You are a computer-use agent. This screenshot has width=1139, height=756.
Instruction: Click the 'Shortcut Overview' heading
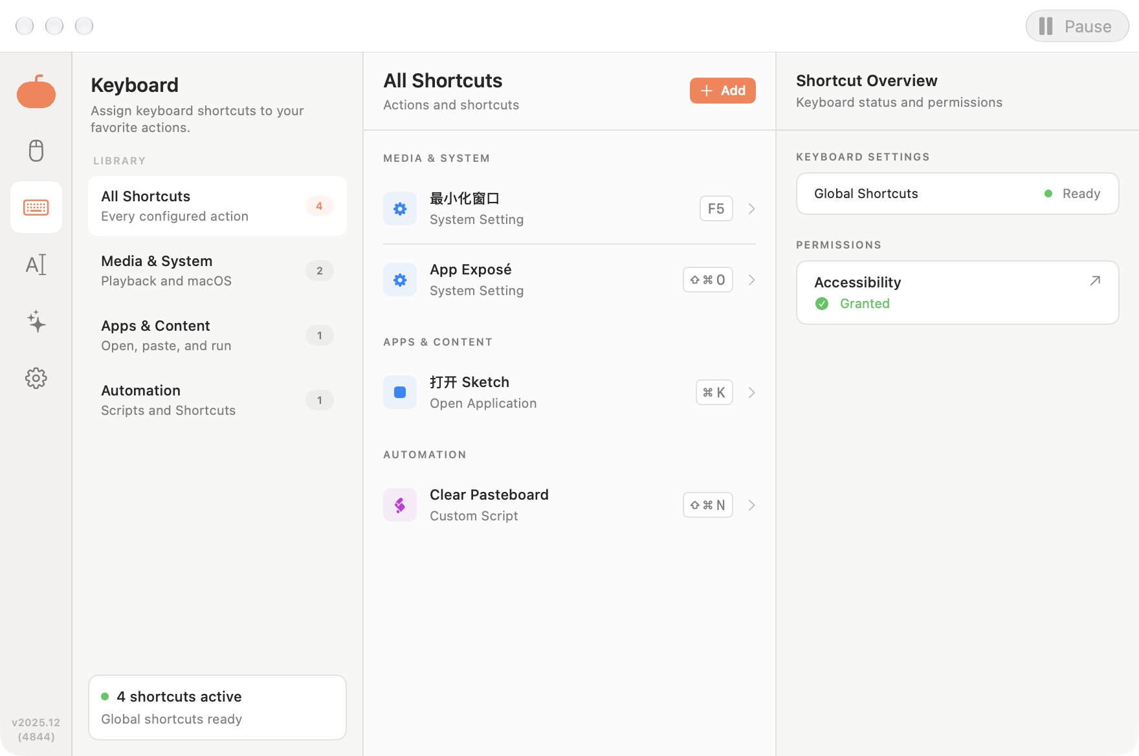click(867, 80)
